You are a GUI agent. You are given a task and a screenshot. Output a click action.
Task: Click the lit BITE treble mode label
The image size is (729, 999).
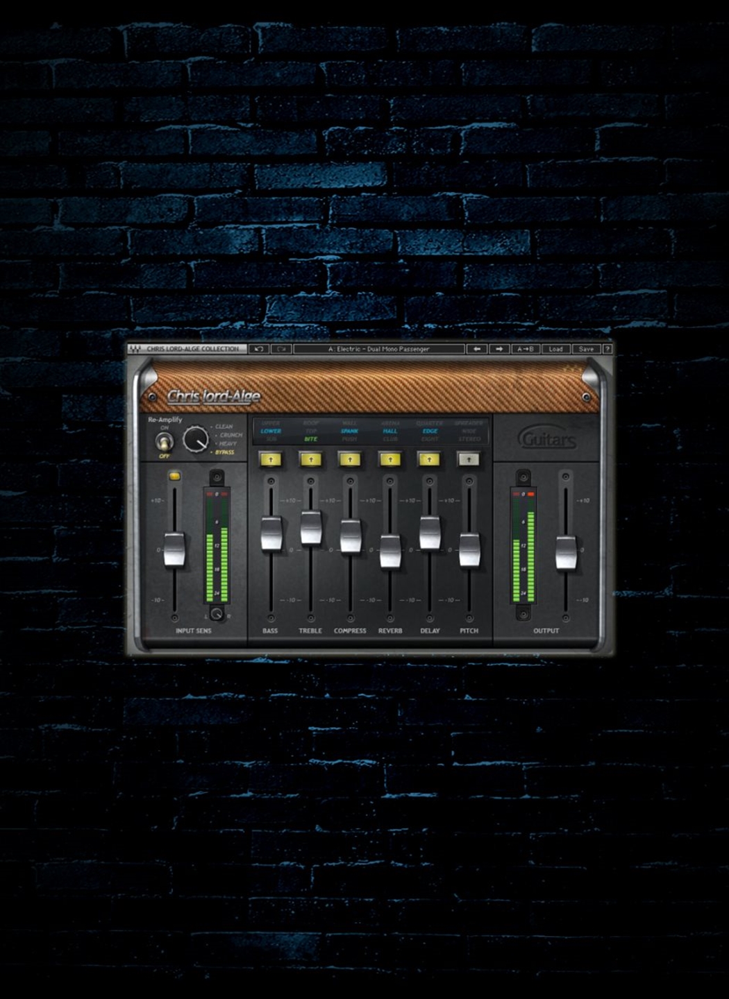[x=311, y=439]
